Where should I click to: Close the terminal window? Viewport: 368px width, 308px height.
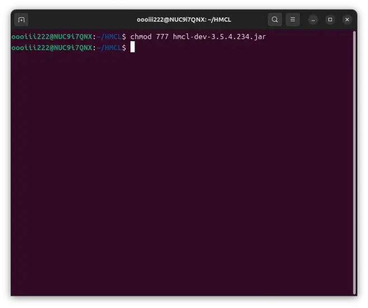pos(347,19)
